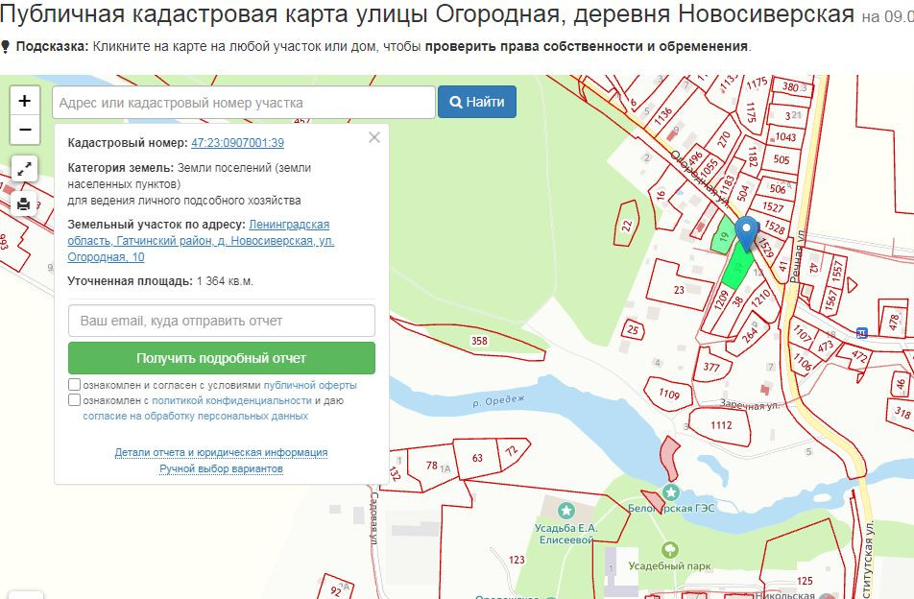
Task: Select parcel 478 on the map
Action: [894, 323]
